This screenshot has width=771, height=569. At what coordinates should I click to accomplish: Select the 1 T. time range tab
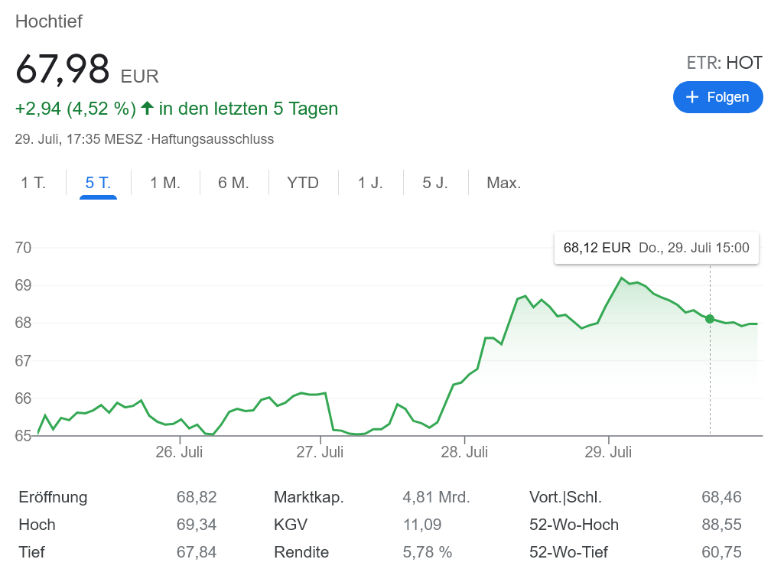click(33, 183)
